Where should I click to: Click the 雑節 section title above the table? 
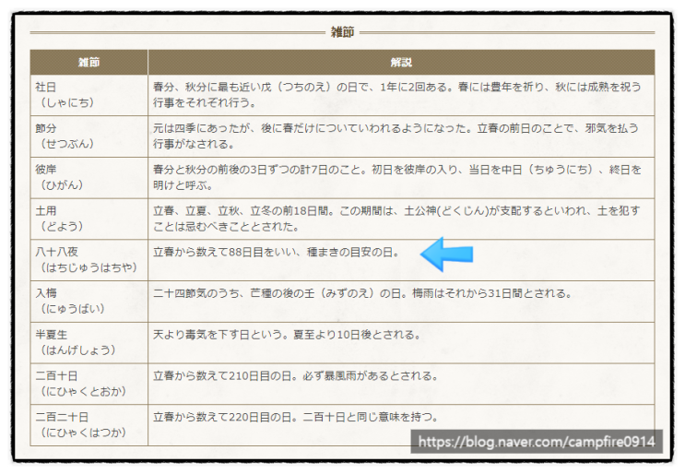pos(342,32)
